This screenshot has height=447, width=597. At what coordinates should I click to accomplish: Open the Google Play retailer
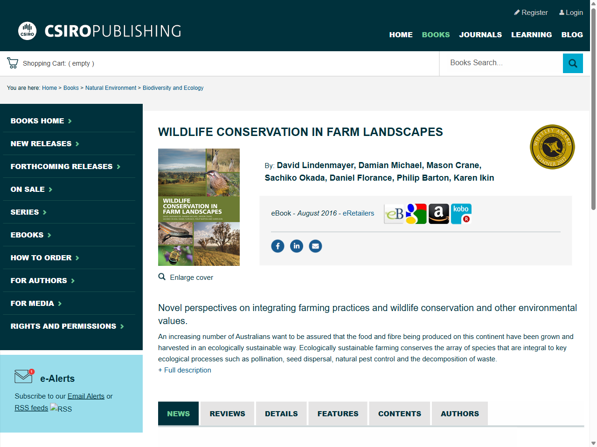tap(416, 213)
